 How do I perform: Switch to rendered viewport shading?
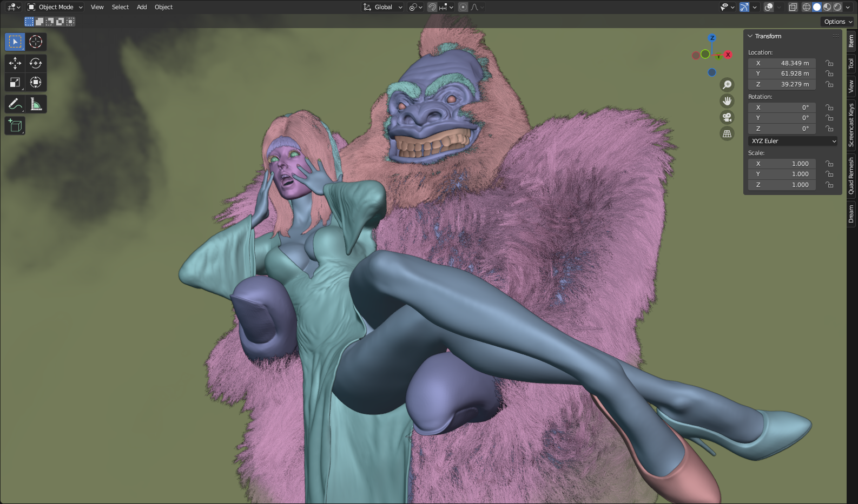tap(837, 7)
